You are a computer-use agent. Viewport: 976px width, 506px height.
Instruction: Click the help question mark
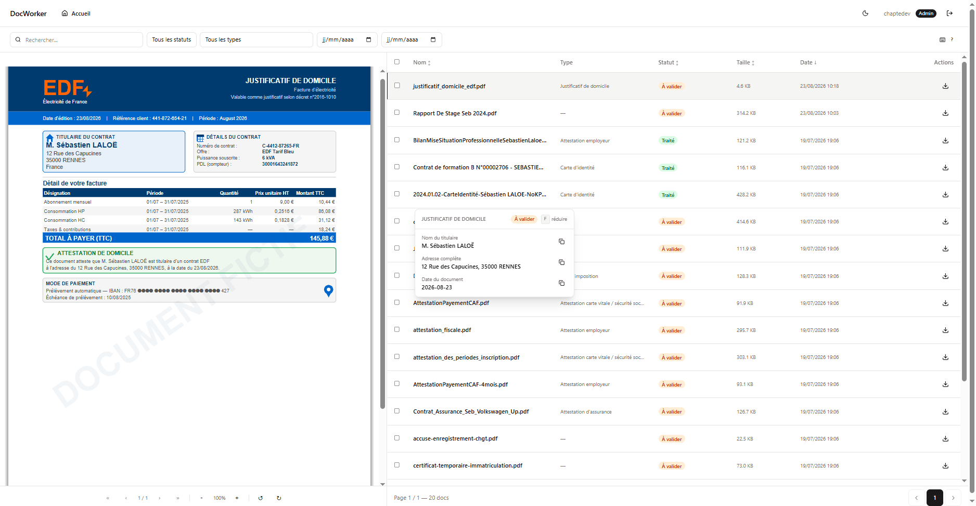coord(952,39)
